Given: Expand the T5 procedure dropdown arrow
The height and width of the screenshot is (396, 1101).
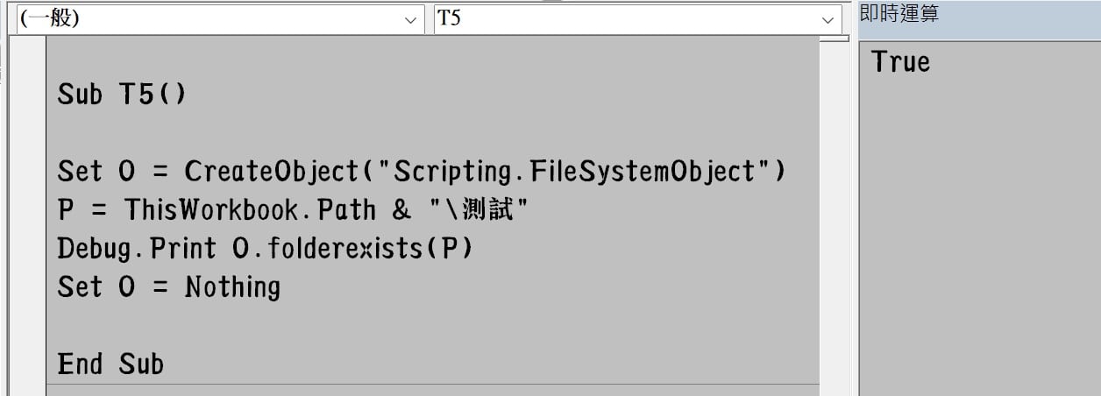Looking at the screenshot, I should 827,20.
